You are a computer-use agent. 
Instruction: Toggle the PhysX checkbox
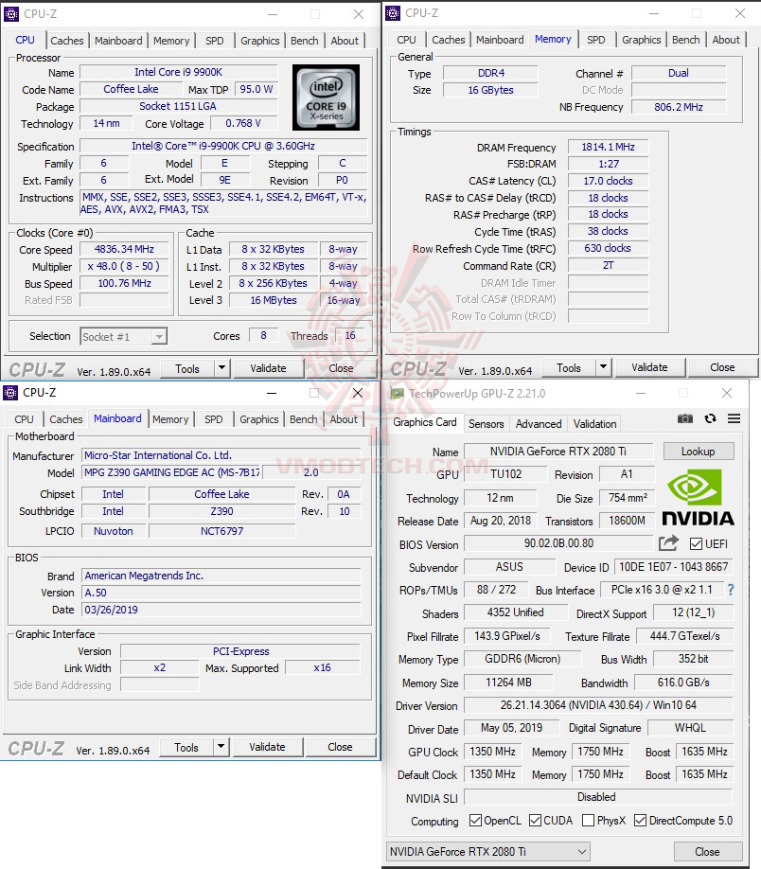tap(588, 820)
